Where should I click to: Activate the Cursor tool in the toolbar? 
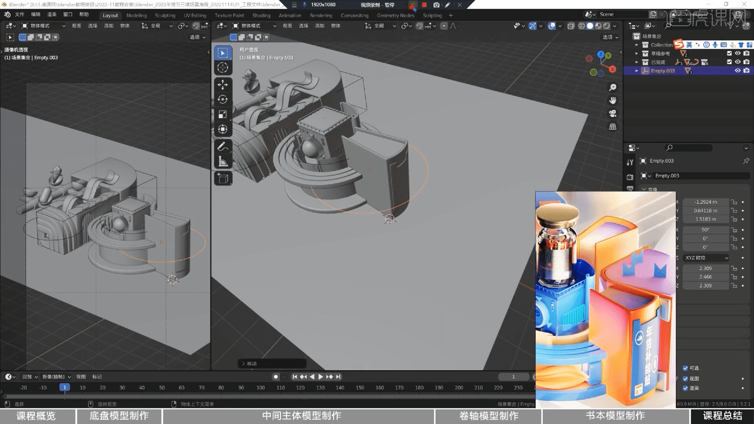[x=223, y=68]
